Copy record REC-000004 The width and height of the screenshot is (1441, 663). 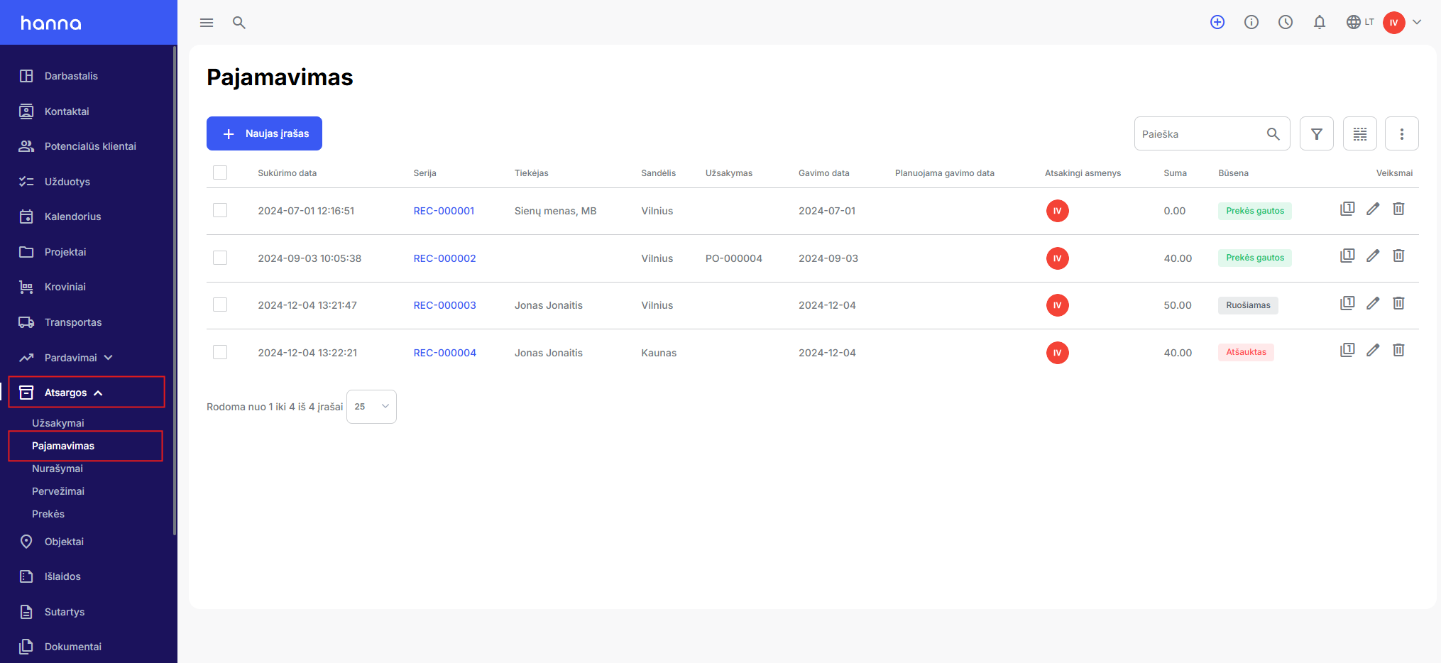pyautogui.click(x=1347, y=350)
